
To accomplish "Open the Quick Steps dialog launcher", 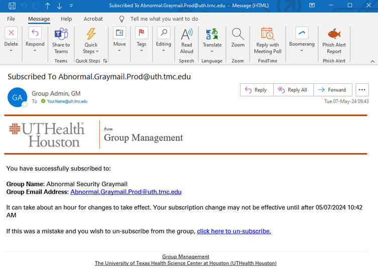I will click(105, 61).
